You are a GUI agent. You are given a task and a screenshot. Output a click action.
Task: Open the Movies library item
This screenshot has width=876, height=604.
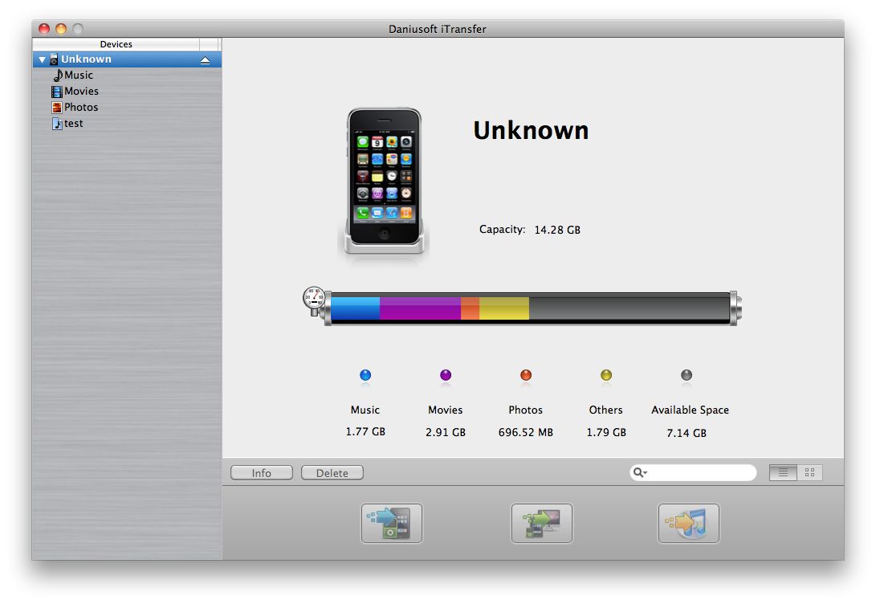(x=81, y=91)
